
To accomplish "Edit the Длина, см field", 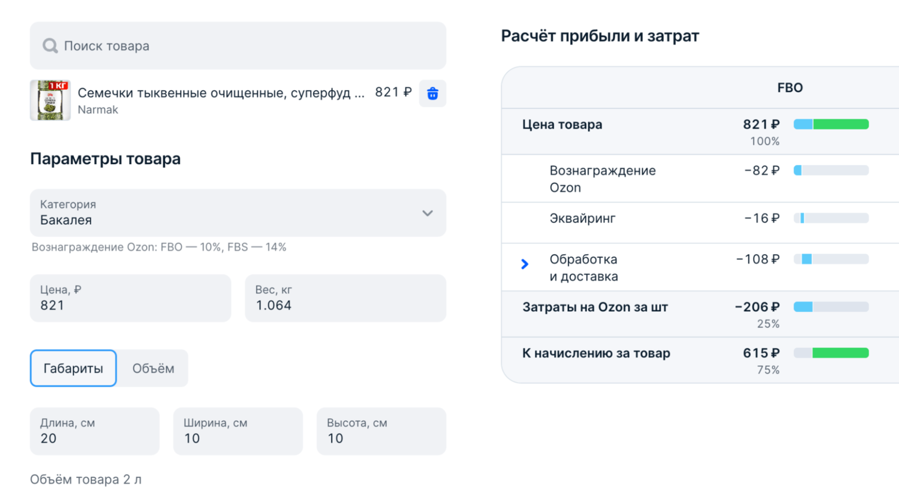I will pyautogui.click(x=95, y=432).
